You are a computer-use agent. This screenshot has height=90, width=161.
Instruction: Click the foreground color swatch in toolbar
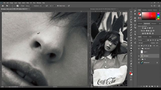[x=131, y=73]
